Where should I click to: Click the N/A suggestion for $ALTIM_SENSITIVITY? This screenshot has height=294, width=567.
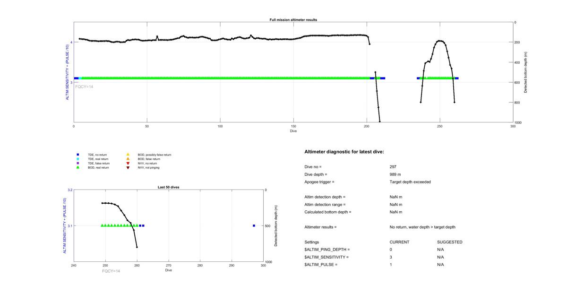tap(441, 257)
